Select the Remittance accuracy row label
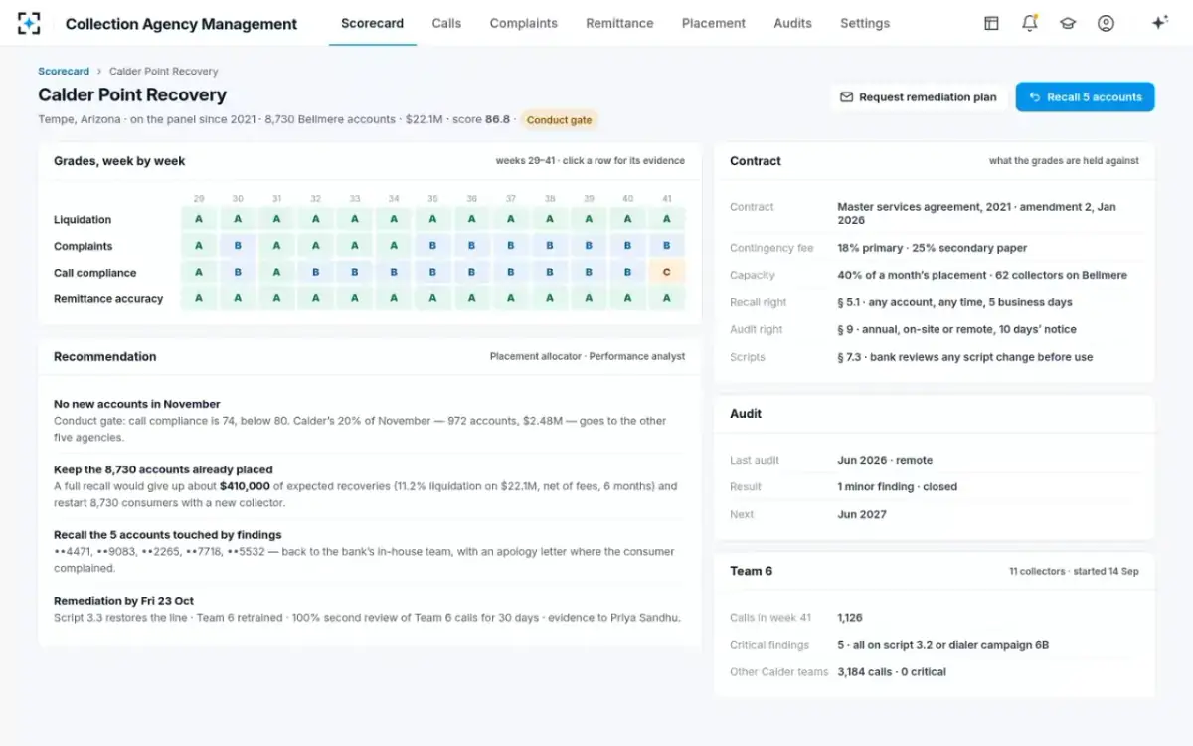 pos(108,298)
